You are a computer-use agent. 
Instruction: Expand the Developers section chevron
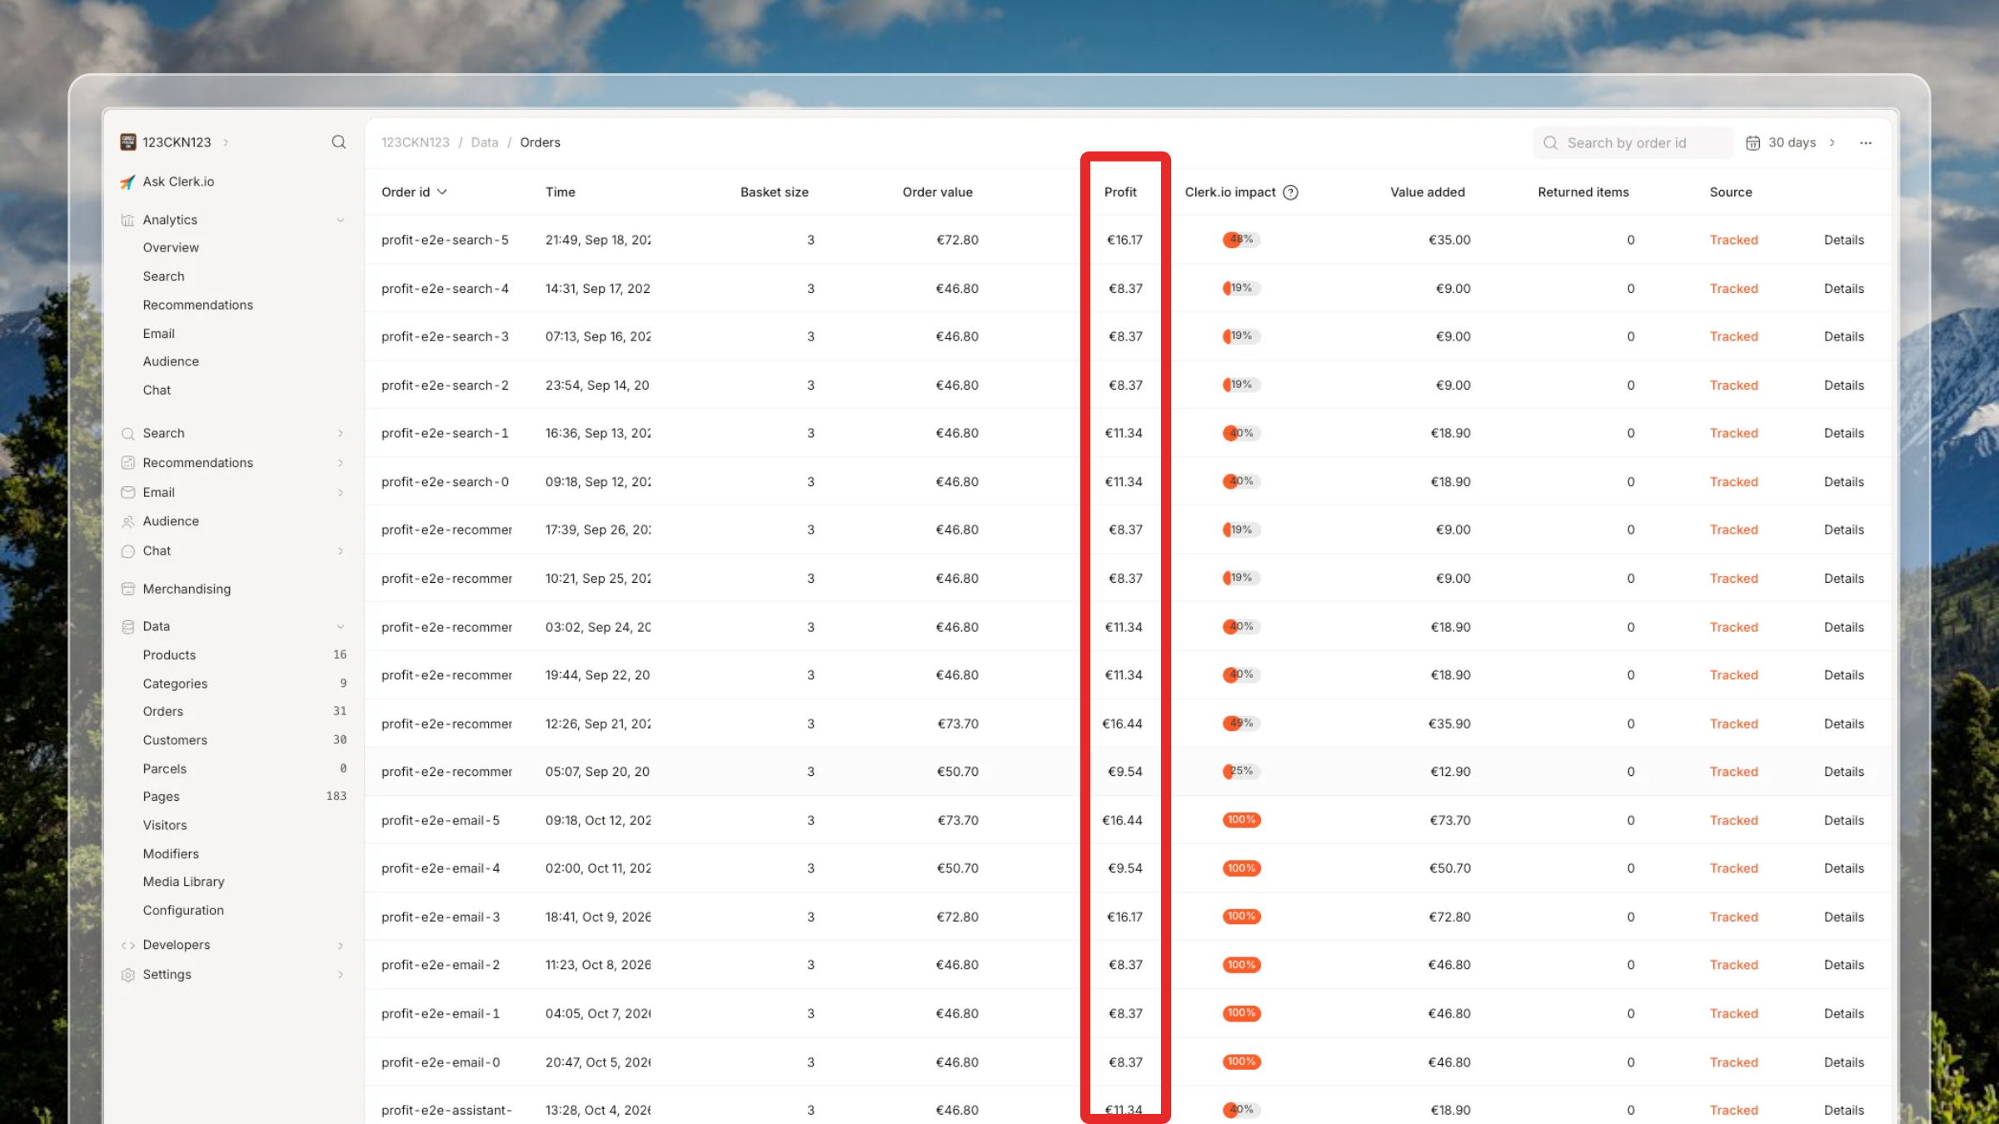click(x=340, y=945)
